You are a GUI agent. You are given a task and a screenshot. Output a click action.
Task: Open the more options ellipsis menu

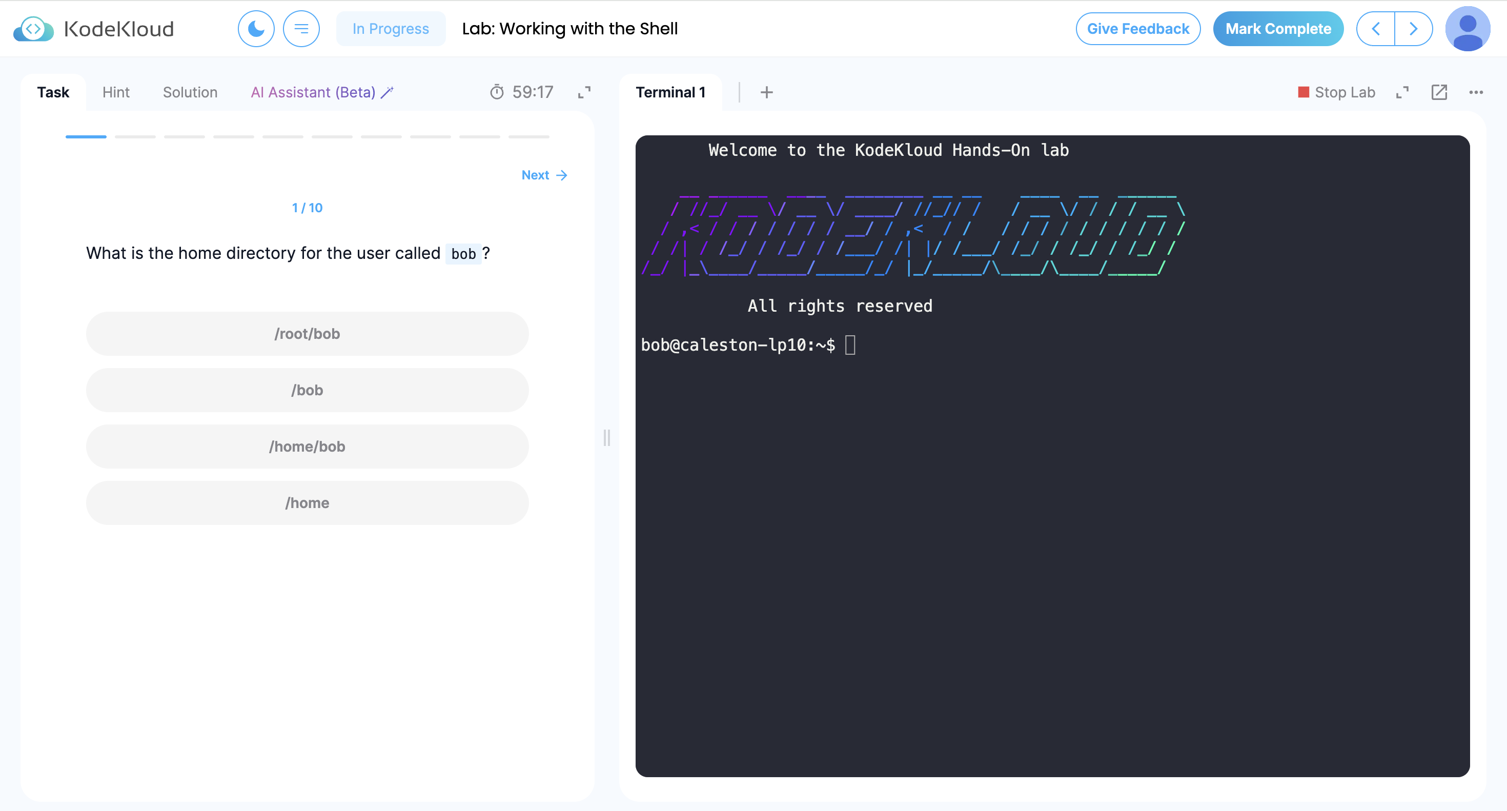coord(1476,92)
